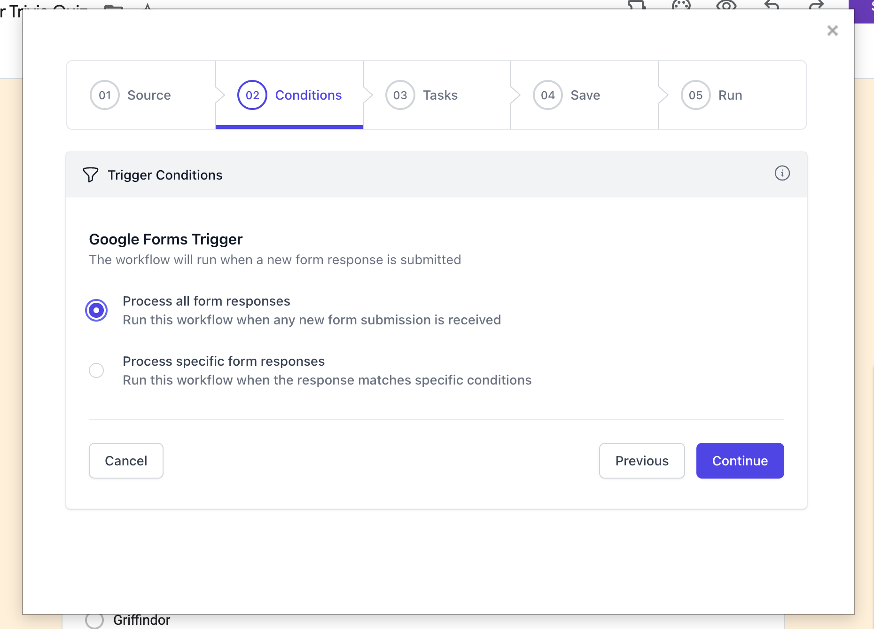
Task: Select Process specific form responses option
Action: (x=96, y=370)
